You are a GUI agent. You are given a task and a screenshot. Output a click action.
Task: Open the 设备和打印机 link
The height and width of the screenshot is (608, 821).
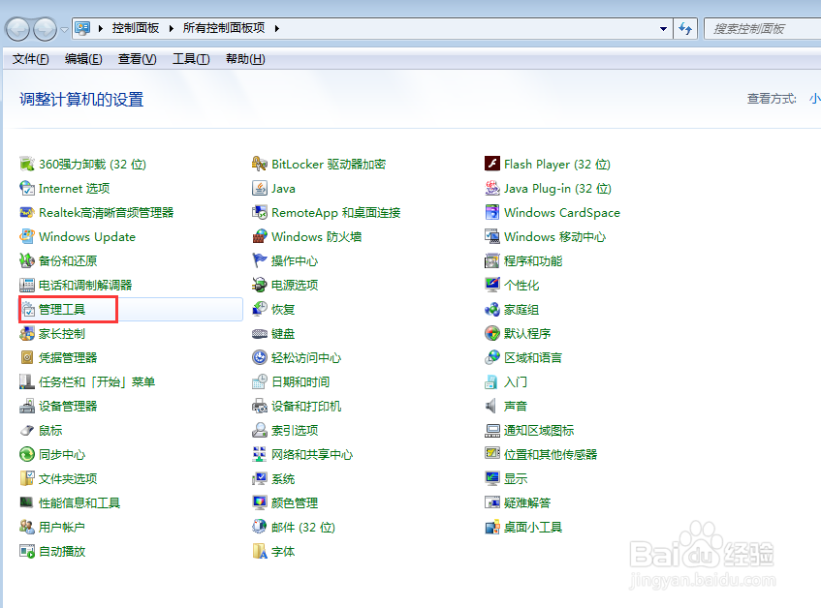(305, 407)
